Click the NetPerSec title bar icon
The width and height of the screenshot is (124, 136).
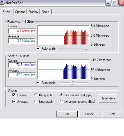[2, 3]
